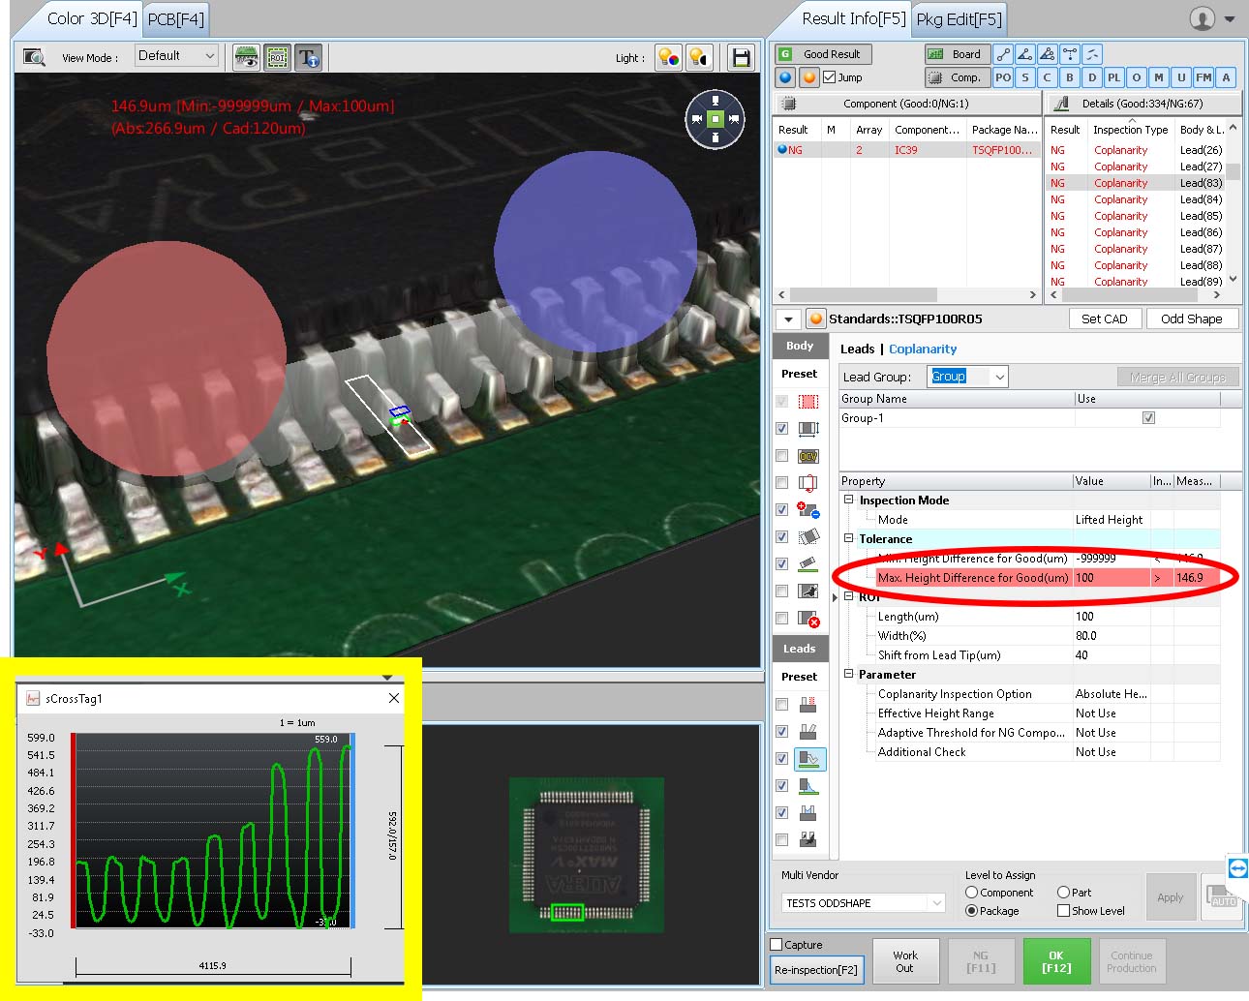
Task: Click the OK [F12] button
Action: coord(1056,960)
